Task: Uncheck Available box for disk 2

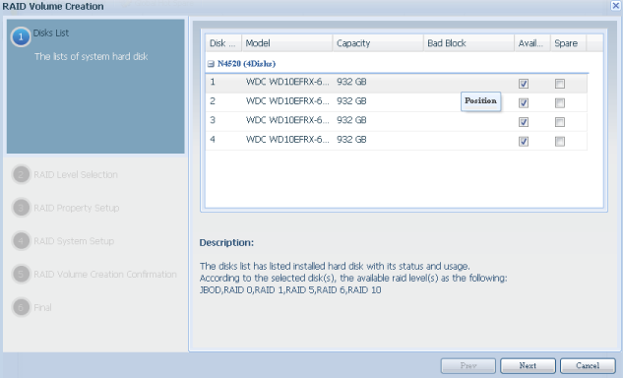Action: pos(524,103)
